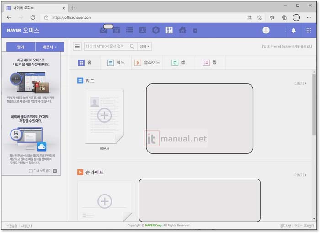The width and height of the screenshot is (320, 233).
Task: Open the Contacts address book icon
Action: pos(143,30)
